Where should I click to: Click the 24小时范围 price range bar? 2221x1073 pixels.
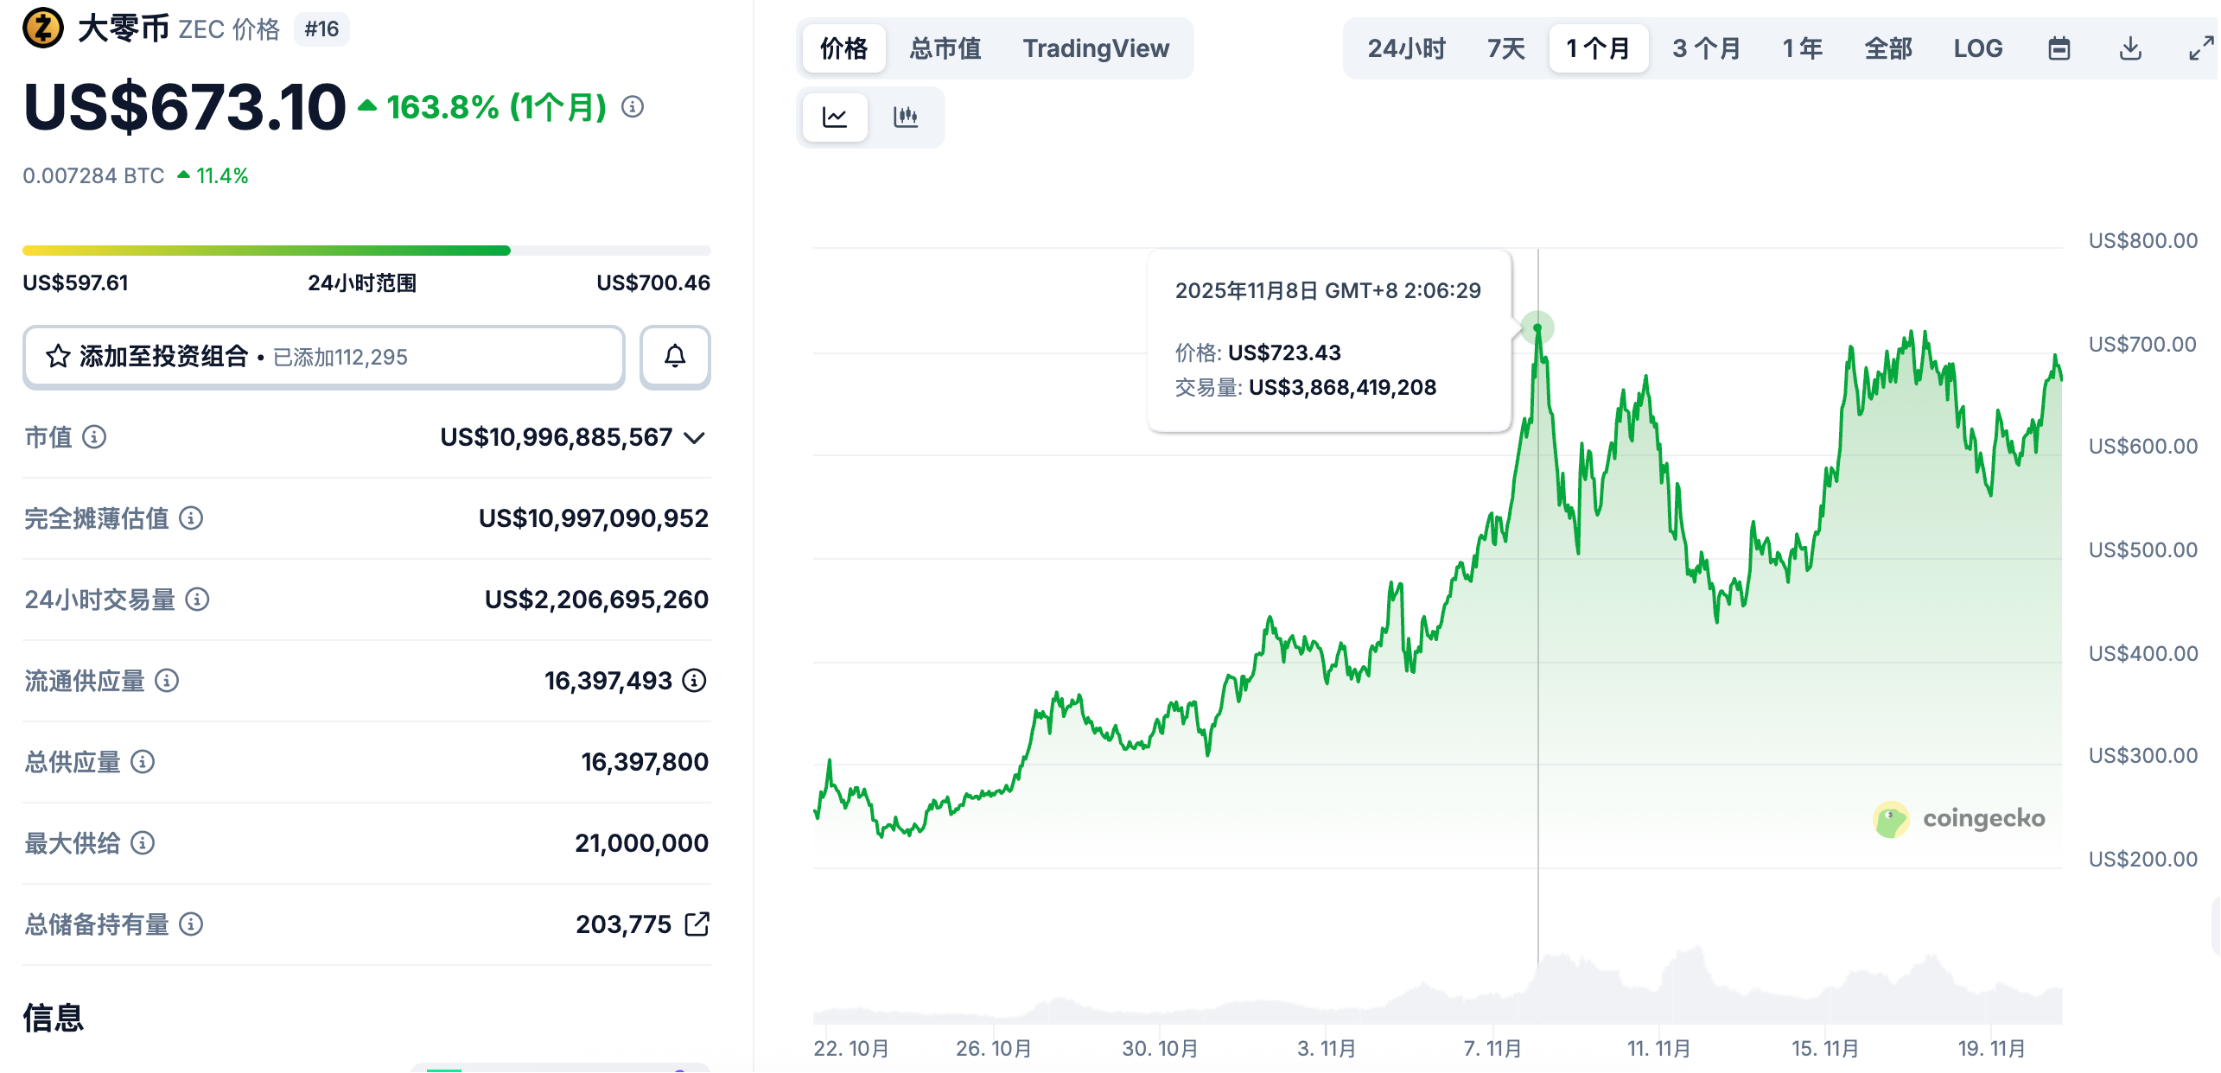366,251
